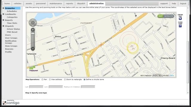Click the Shinn label on the map
The width and height of the screenshot is (191, 107).
click(x=58, y=37)
